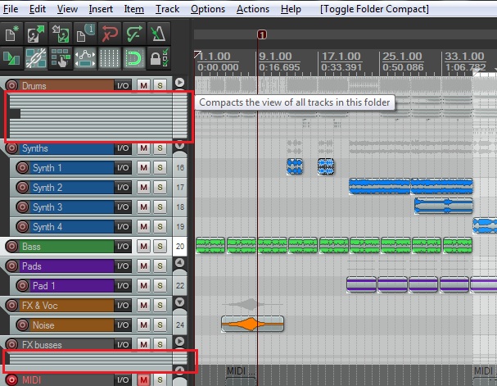
Task: Solo the Synth 2 track
Action: pyautogui.click(x=160, y=187)
